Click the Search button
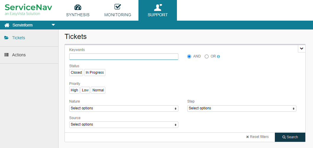Screen dimensions: 313x148 coord(290,137)
